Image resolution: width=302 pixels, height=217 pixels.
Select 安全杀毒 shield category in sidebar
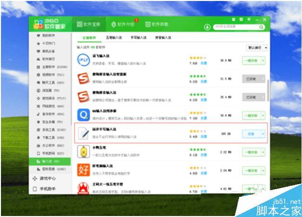[x=50, y=122]
